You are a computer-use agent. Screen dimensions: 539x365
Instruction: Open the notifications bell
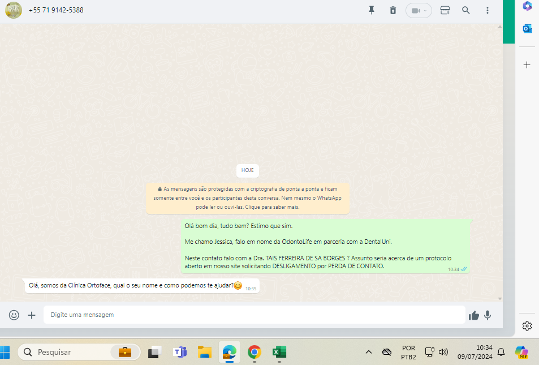[x=501, y=352]
